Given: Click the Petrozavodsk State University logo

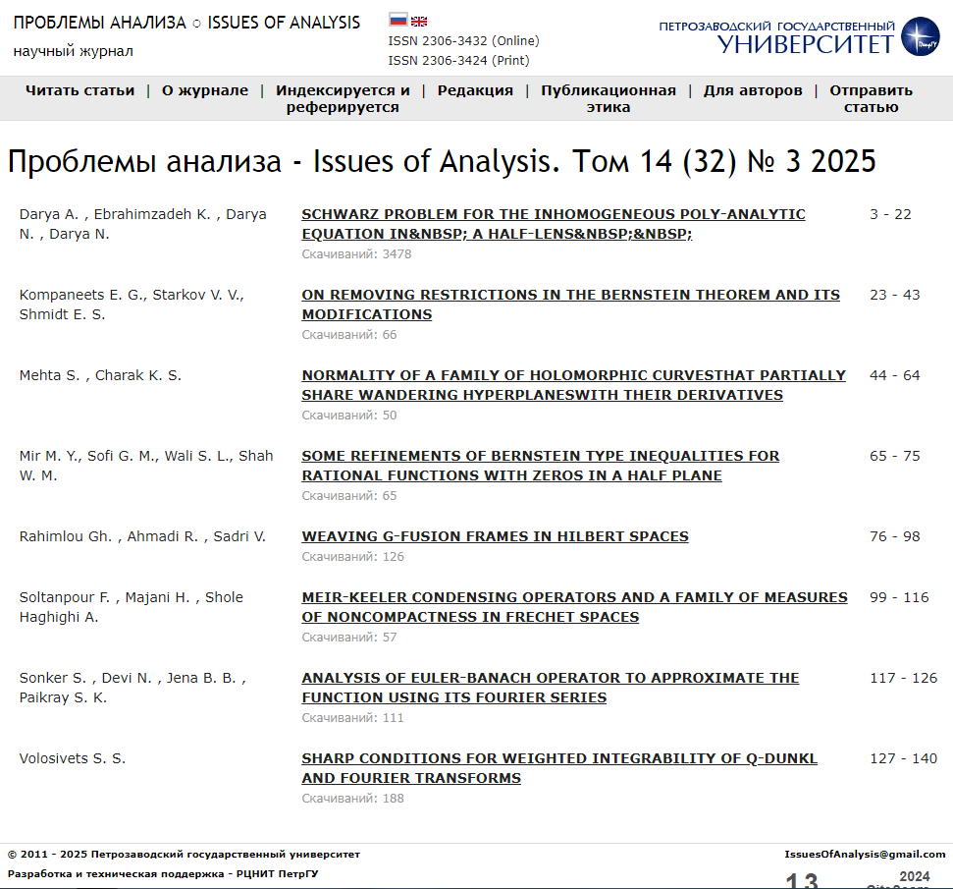Looking at the screenshot, I should point(799,36).
